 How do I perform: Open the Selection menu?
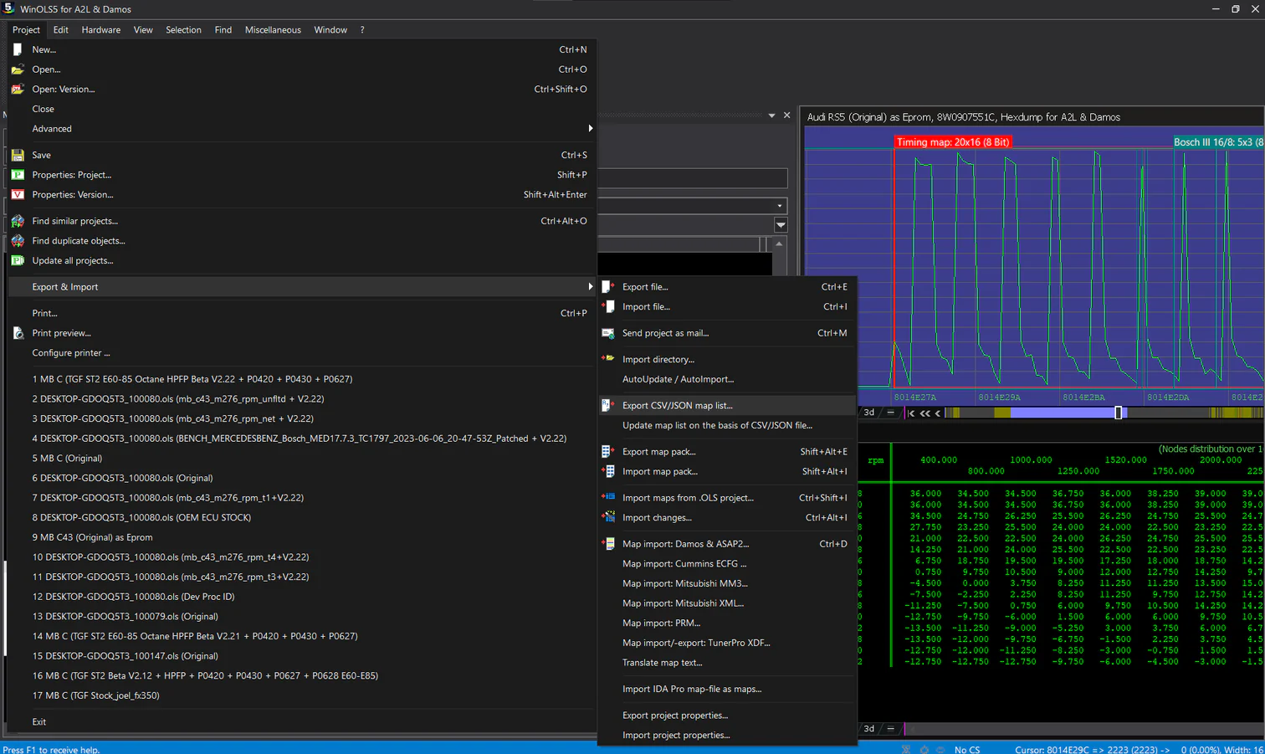[183, 29]
